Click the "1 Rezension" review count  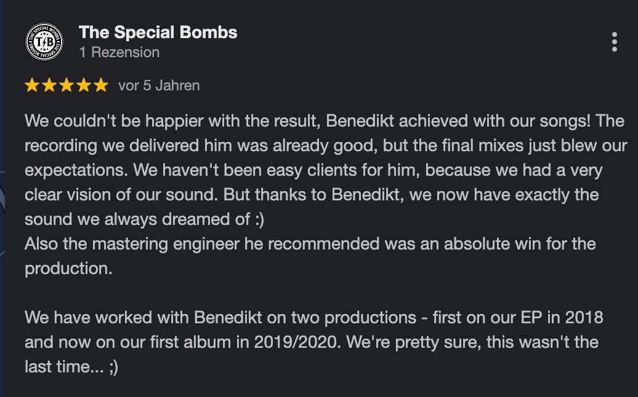pos(119,52)
